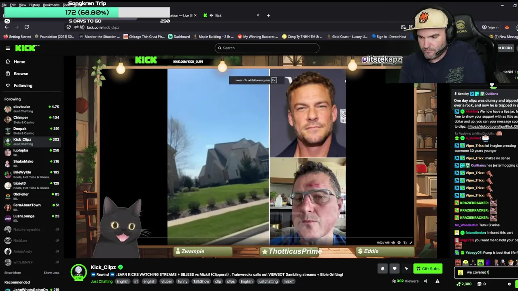This screenshot has height=291, width=518.
Task: Click Sign in account button
Action: coord(490,27)
